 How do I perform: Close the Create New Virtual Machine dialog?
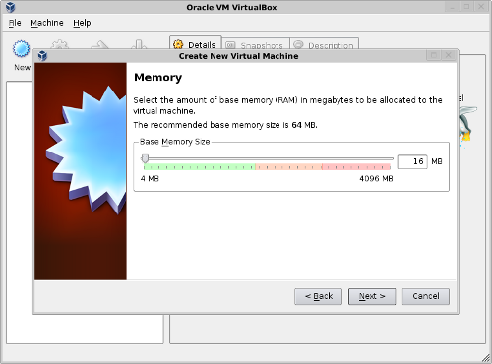point(448,55)
